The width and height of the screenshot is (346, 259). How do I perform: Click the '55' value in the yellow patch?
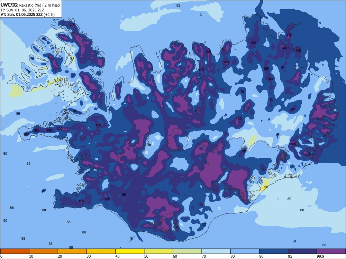click(266, 187)
